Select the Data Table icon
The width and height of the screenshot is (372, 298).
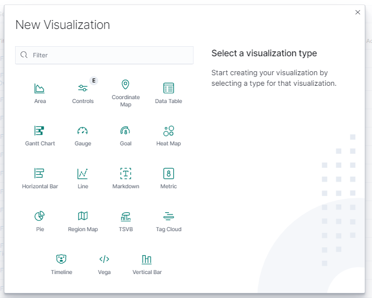click(x=168, y=88)
